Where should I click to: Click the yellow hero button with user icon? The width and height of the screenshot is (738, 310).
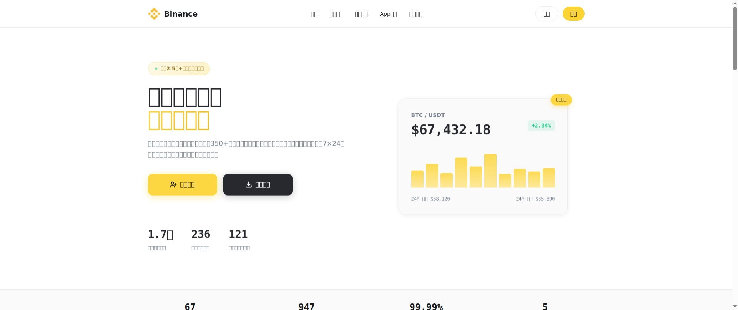(x=183, y=185)
